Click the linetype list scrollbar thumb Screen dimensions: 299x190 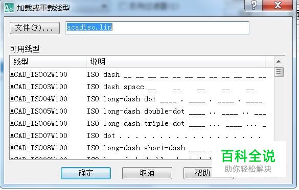pos(279,72)
